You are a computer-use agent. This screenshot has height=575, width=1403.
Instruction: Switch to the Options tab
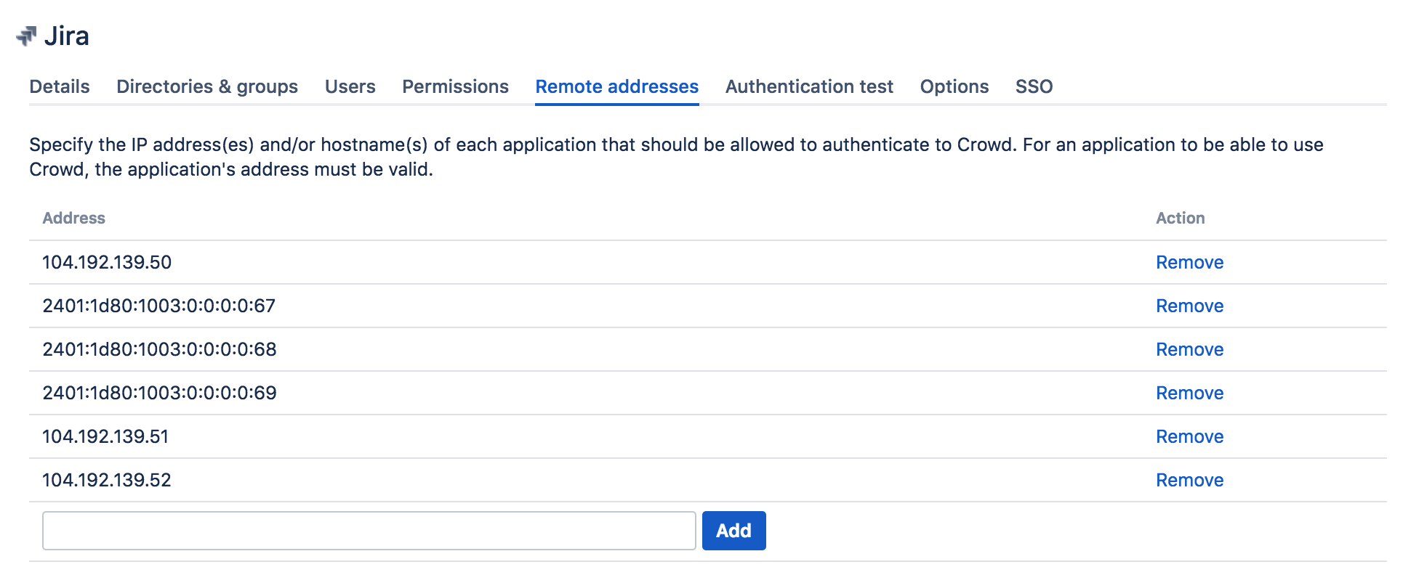tap(954, 86)
